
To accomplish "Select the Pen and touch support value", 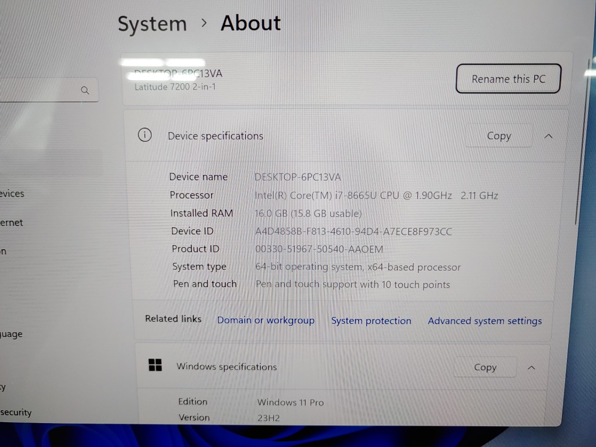I will pyautogui.click(x=353, y=284).
